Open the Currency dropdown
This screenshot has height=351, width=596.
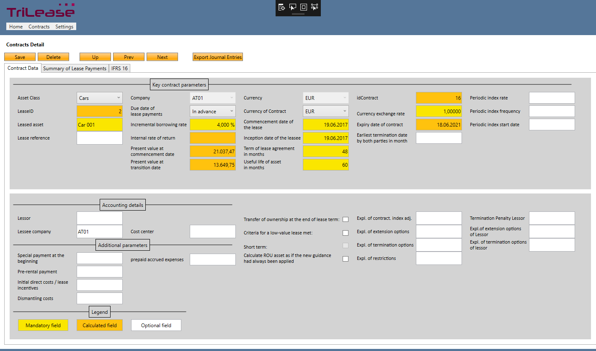326,98
